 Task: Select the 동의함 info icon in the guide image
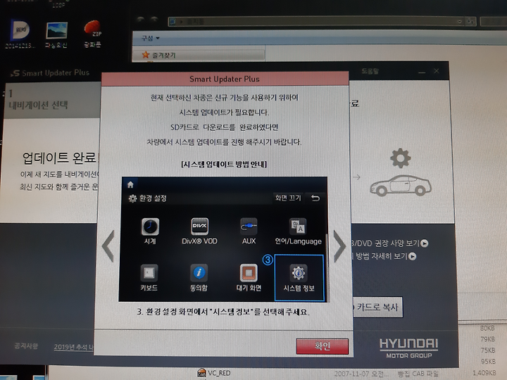coord(199,277)
